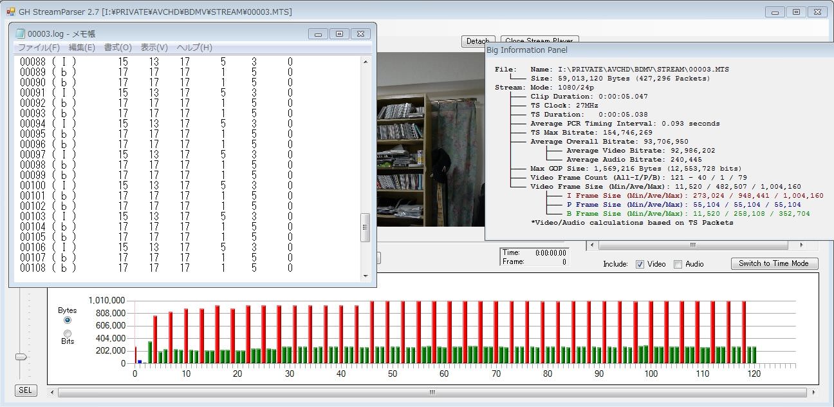Screen dimensions: 834x407
Task: Select the Bytes radio button
Action: (x=68, y=320)
